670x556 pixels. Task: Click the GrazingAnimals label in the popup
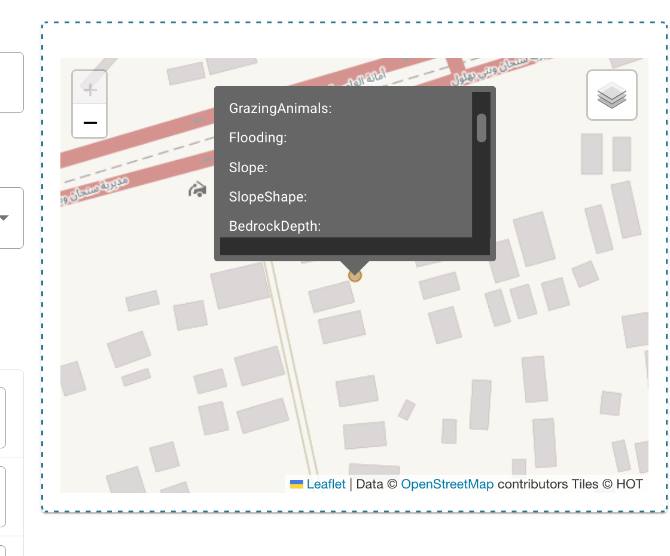pos(279,109)
